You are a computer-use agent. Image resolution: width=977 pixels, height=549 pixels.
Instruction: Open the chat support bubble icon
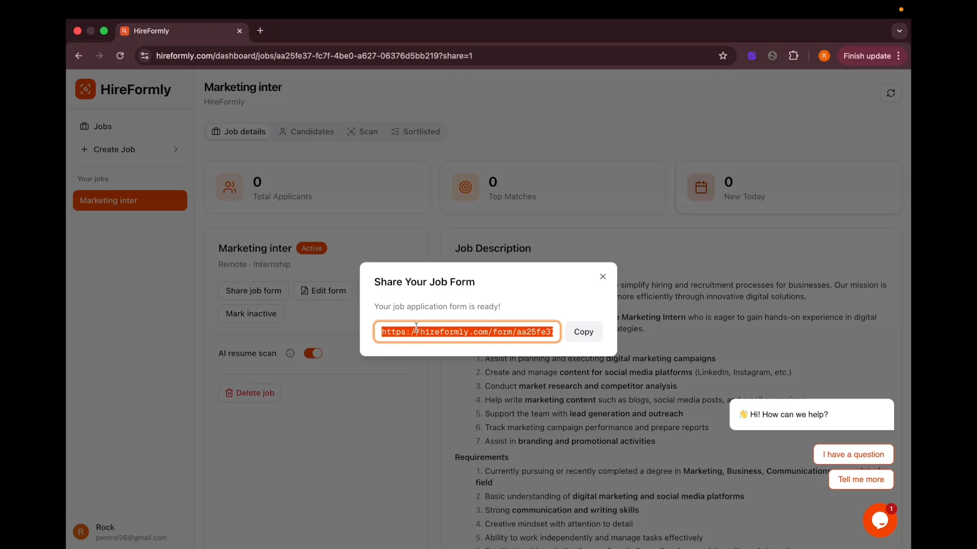(x=879, y=520)
